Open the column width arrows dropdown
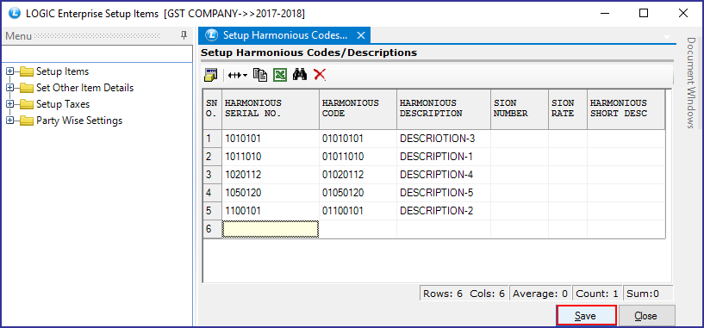 coord(238,75)
